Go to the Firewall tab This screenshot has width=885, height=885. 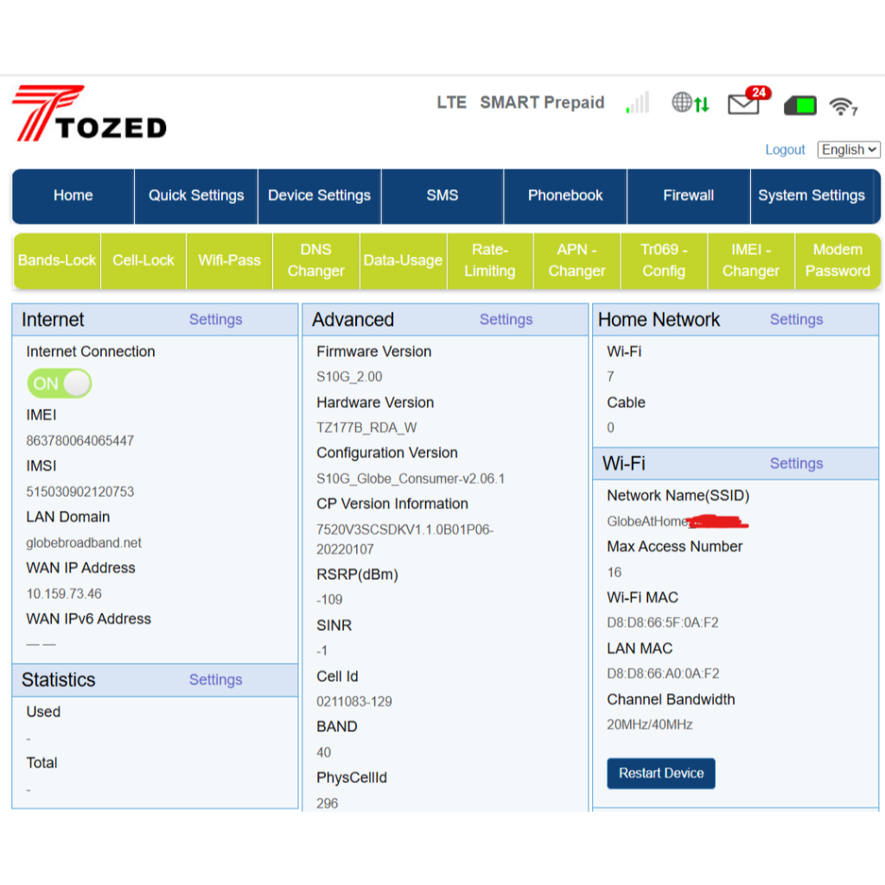pos(688,195)
